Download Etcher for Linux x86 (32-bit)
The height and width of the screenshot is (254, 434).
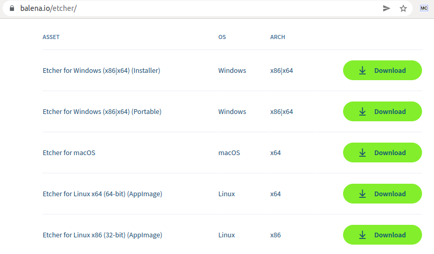[382, 235]
